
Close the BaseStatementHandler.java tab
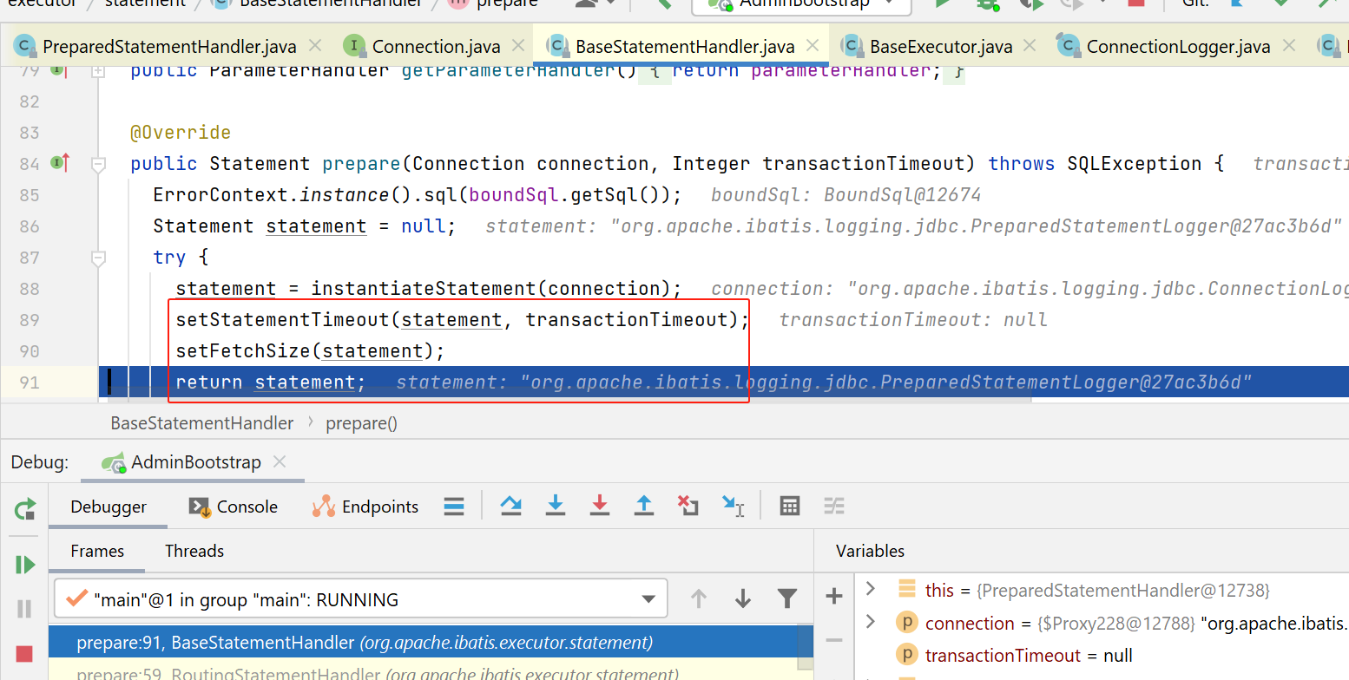812,46
